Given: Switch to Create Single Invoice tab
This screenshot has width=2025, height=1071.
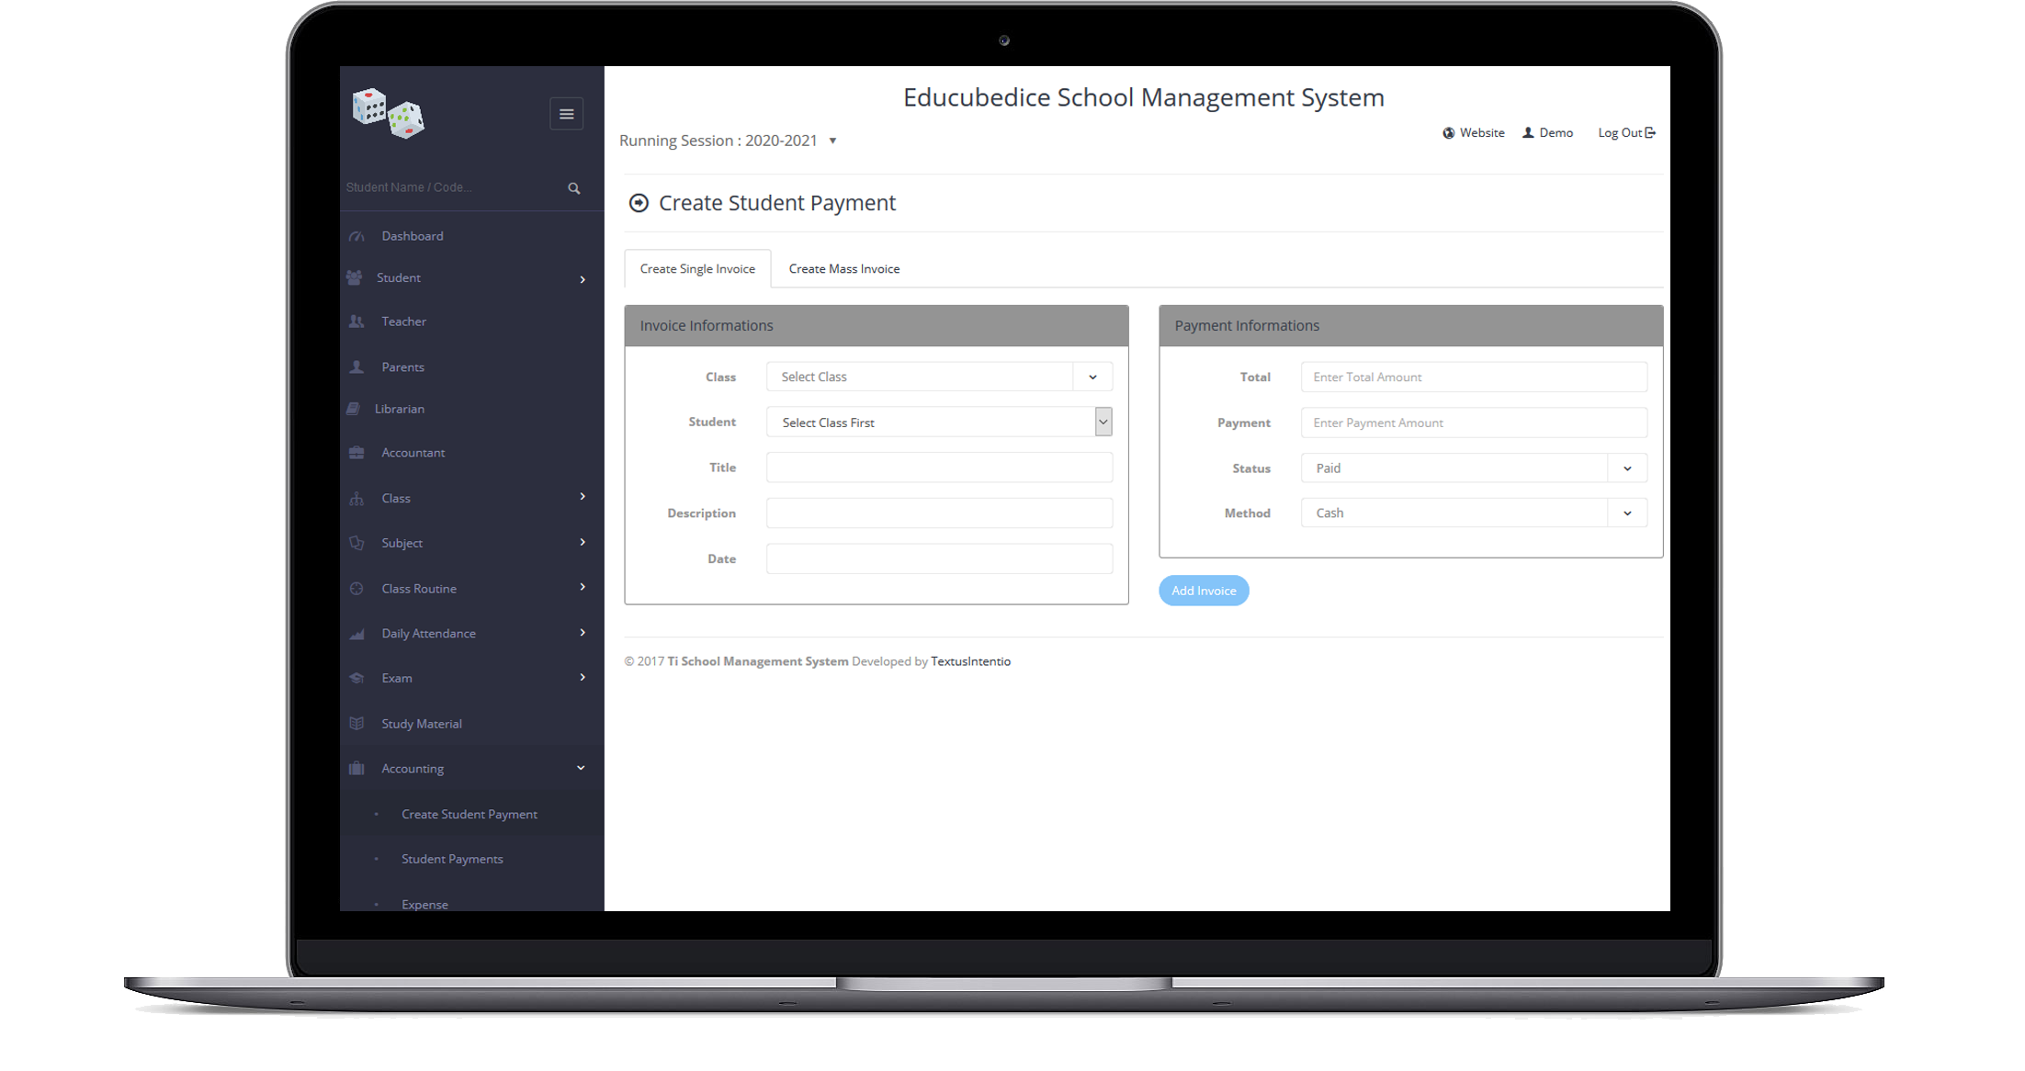Looking at the screenshot, I should point(697,269).
